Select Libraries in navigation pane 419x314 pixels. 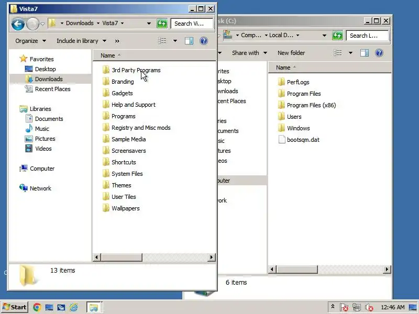(35, 109)
